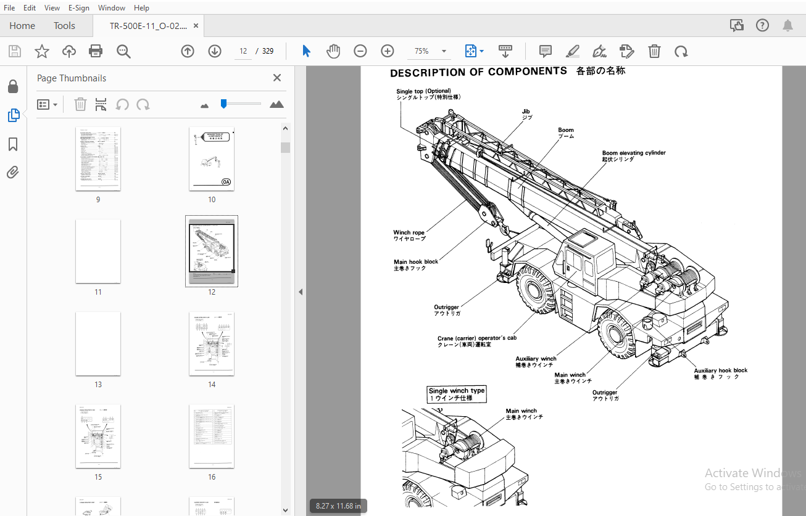Go to the previous page arrow

click(188, 51)
